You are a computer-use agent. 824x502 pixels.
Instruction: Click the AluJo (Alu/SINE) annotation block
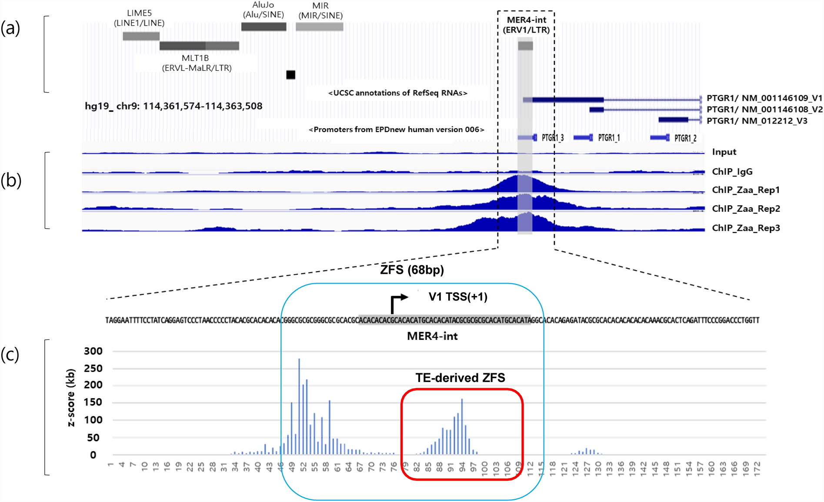(x=263, y=27)
